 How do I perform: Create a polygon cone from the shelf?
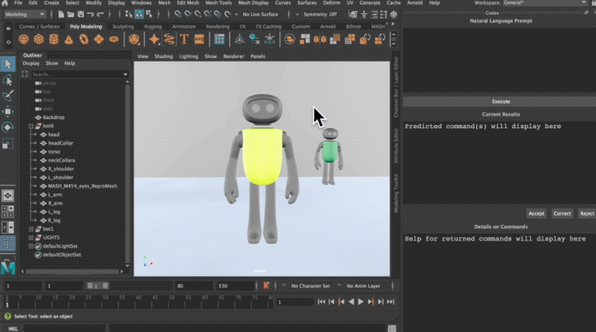coord(69,39)
